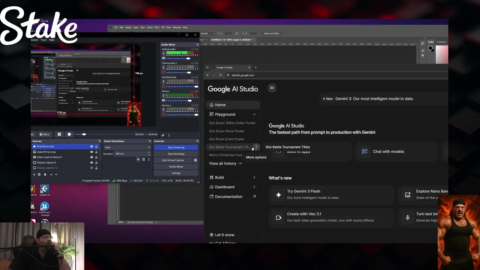Viewport: 480px width, 270px height.
Task: Collapse AI Studio sidebar toggle icon
Action: coord(272,88)
